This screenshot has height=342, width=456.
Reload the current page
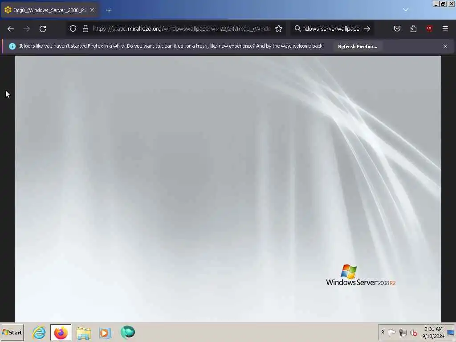(x=43, y=29)
